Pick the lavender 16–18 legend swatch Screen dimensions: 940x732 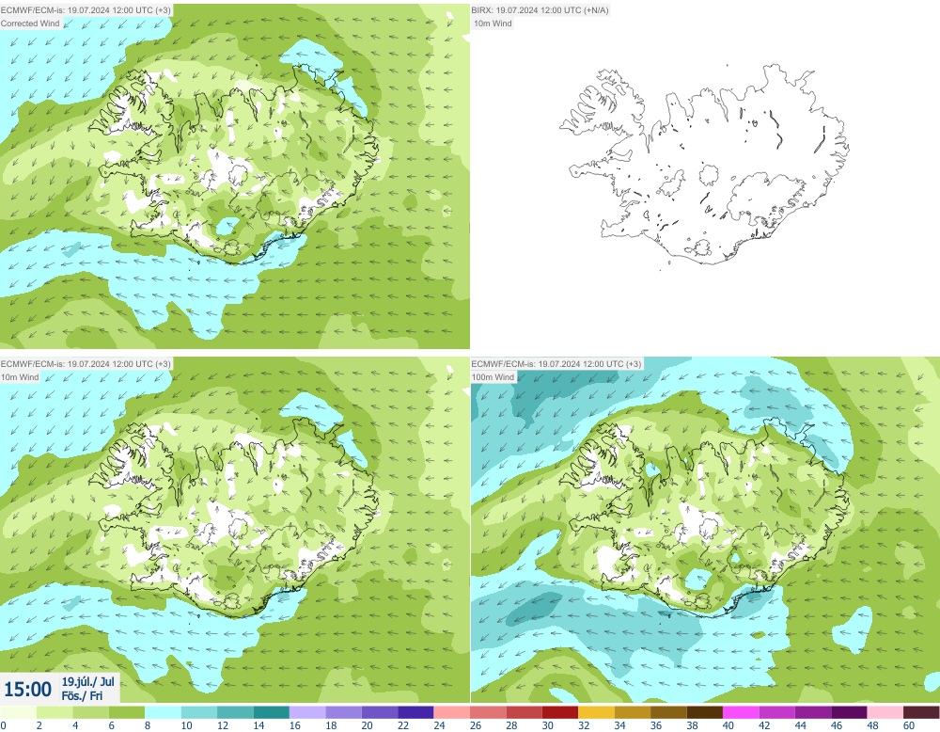click(x=307, y=712)
